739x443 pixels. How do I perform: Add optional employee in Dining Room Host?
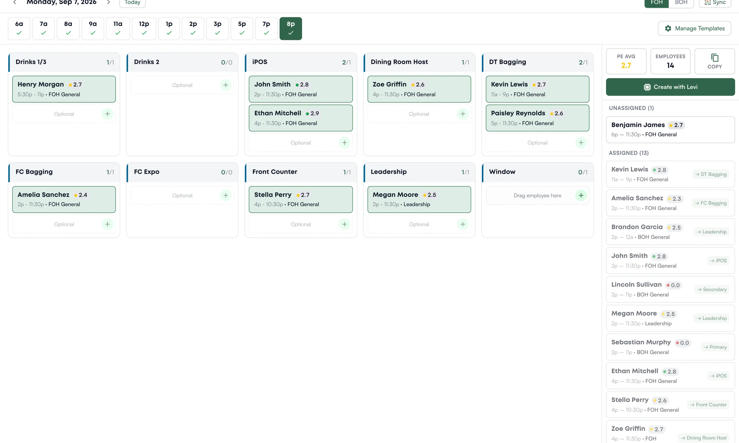click(463, 114)
